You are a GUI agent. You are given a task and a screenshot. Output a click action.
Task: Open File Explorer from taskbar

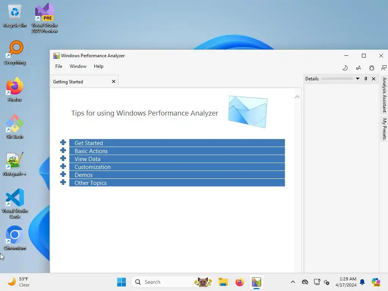point(223,282)
